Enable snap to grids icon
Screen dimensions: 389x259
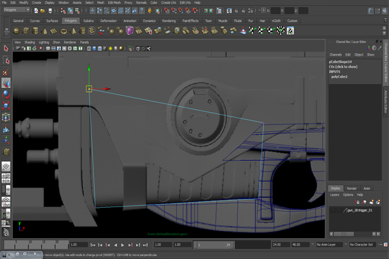167,10
